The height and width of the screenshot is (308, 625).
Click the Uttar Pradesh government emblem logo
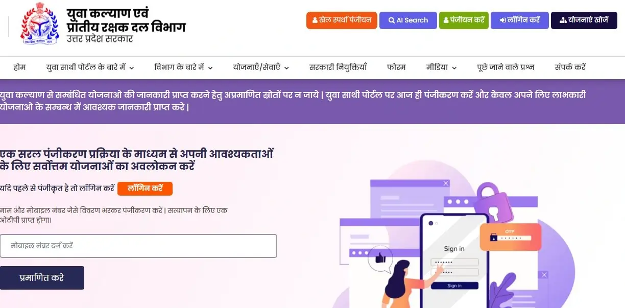pos(40,25)
